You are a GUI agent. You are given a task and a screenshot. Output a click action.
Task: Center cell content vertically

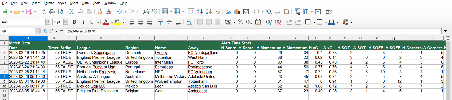[169, 22]
